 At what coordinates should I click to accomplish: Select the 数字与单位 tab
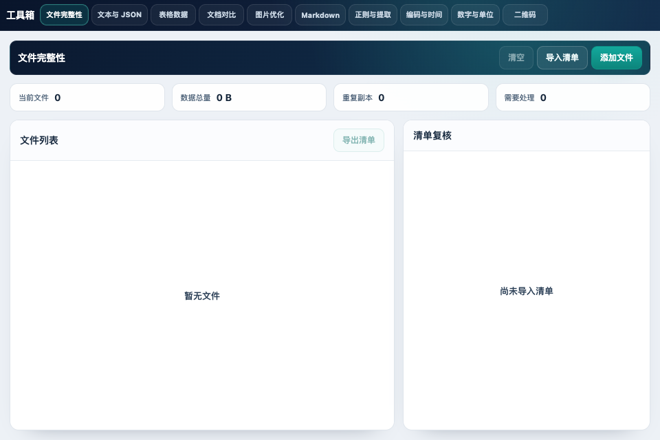(x=475, y=14)
